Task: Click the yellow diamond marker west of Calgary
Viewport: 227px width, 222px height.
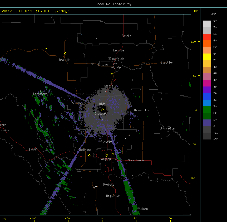Action: click(x=90, y=156)
